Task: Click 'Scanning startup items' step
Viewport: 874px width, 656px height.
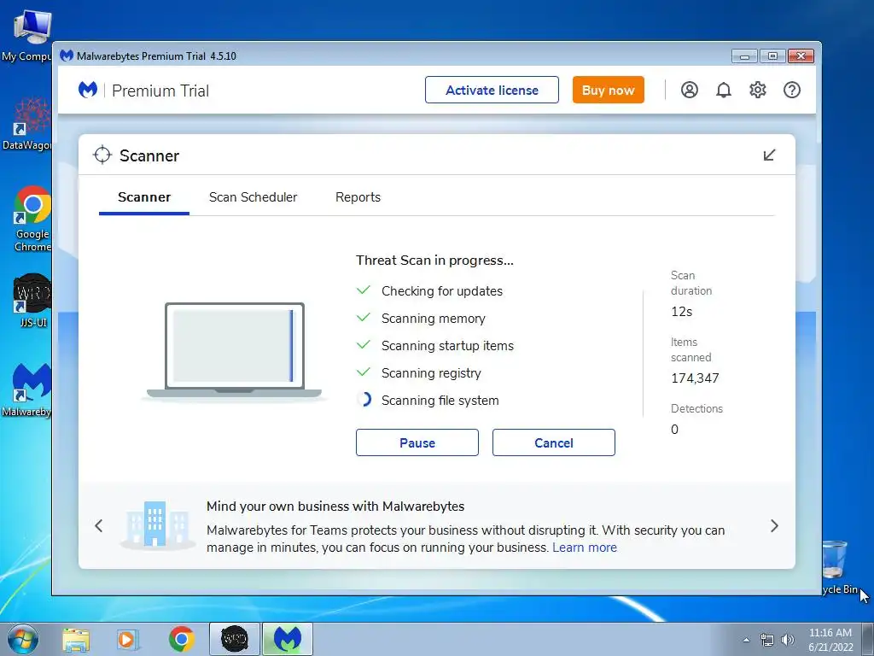Action: click(x=447, y=346)
